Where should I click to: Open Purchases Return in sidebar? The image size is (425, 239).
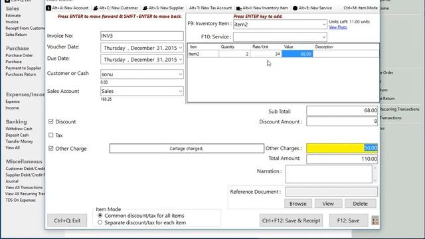tap(21, 74)
